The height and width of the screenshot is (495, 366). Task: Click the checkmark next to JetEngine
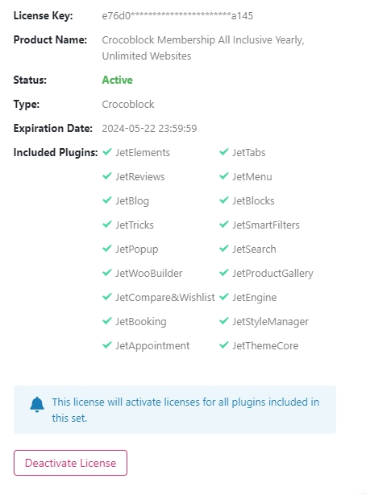pyautogui.click(x=224, y=297)
